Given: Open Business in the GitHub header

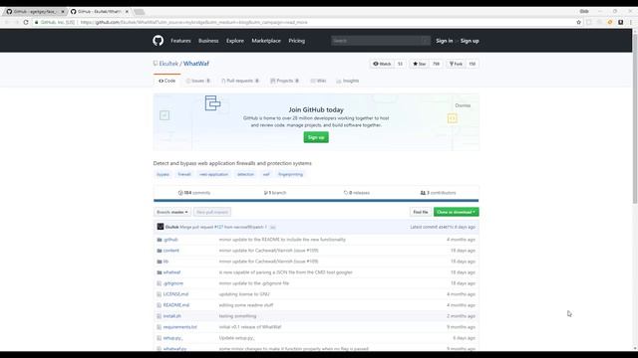Looking at the screenshot, I should point(208,41).
